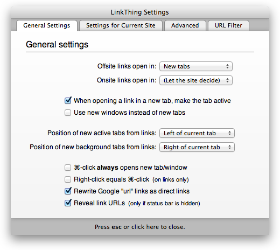Disable Reveal link URLs checkbox
The image size is (280, 250).
[x=68, y=203]
